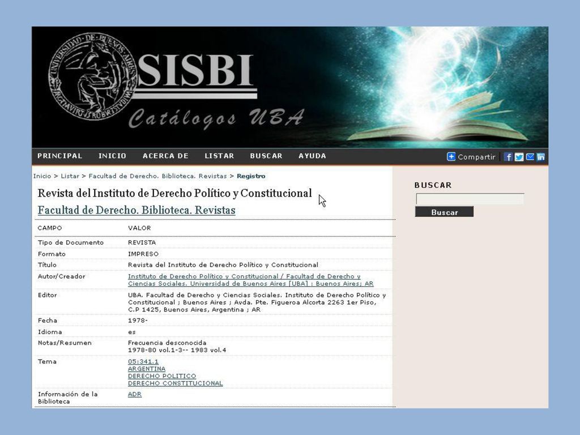Click the Listar breadcrumb link
Viewport: 580px width, 435px height.
coord(70,176)
